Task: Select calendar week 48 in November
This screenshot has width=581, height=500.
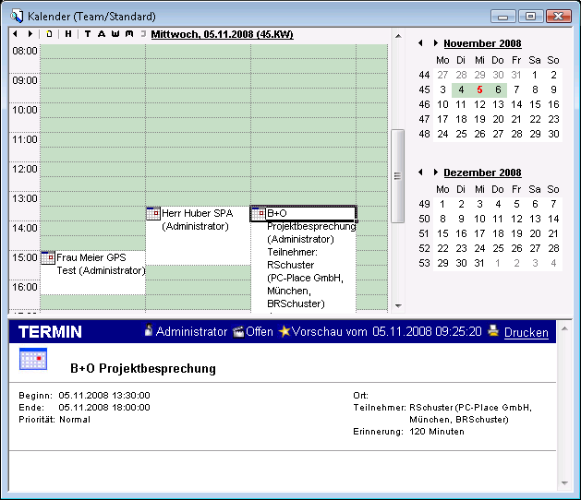Action: click(x=424, y=134)
